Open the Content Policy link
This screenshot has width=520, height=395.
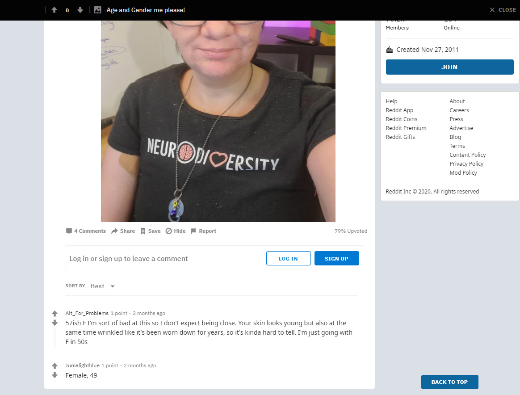pyautogui.click(x=467, y=155)
